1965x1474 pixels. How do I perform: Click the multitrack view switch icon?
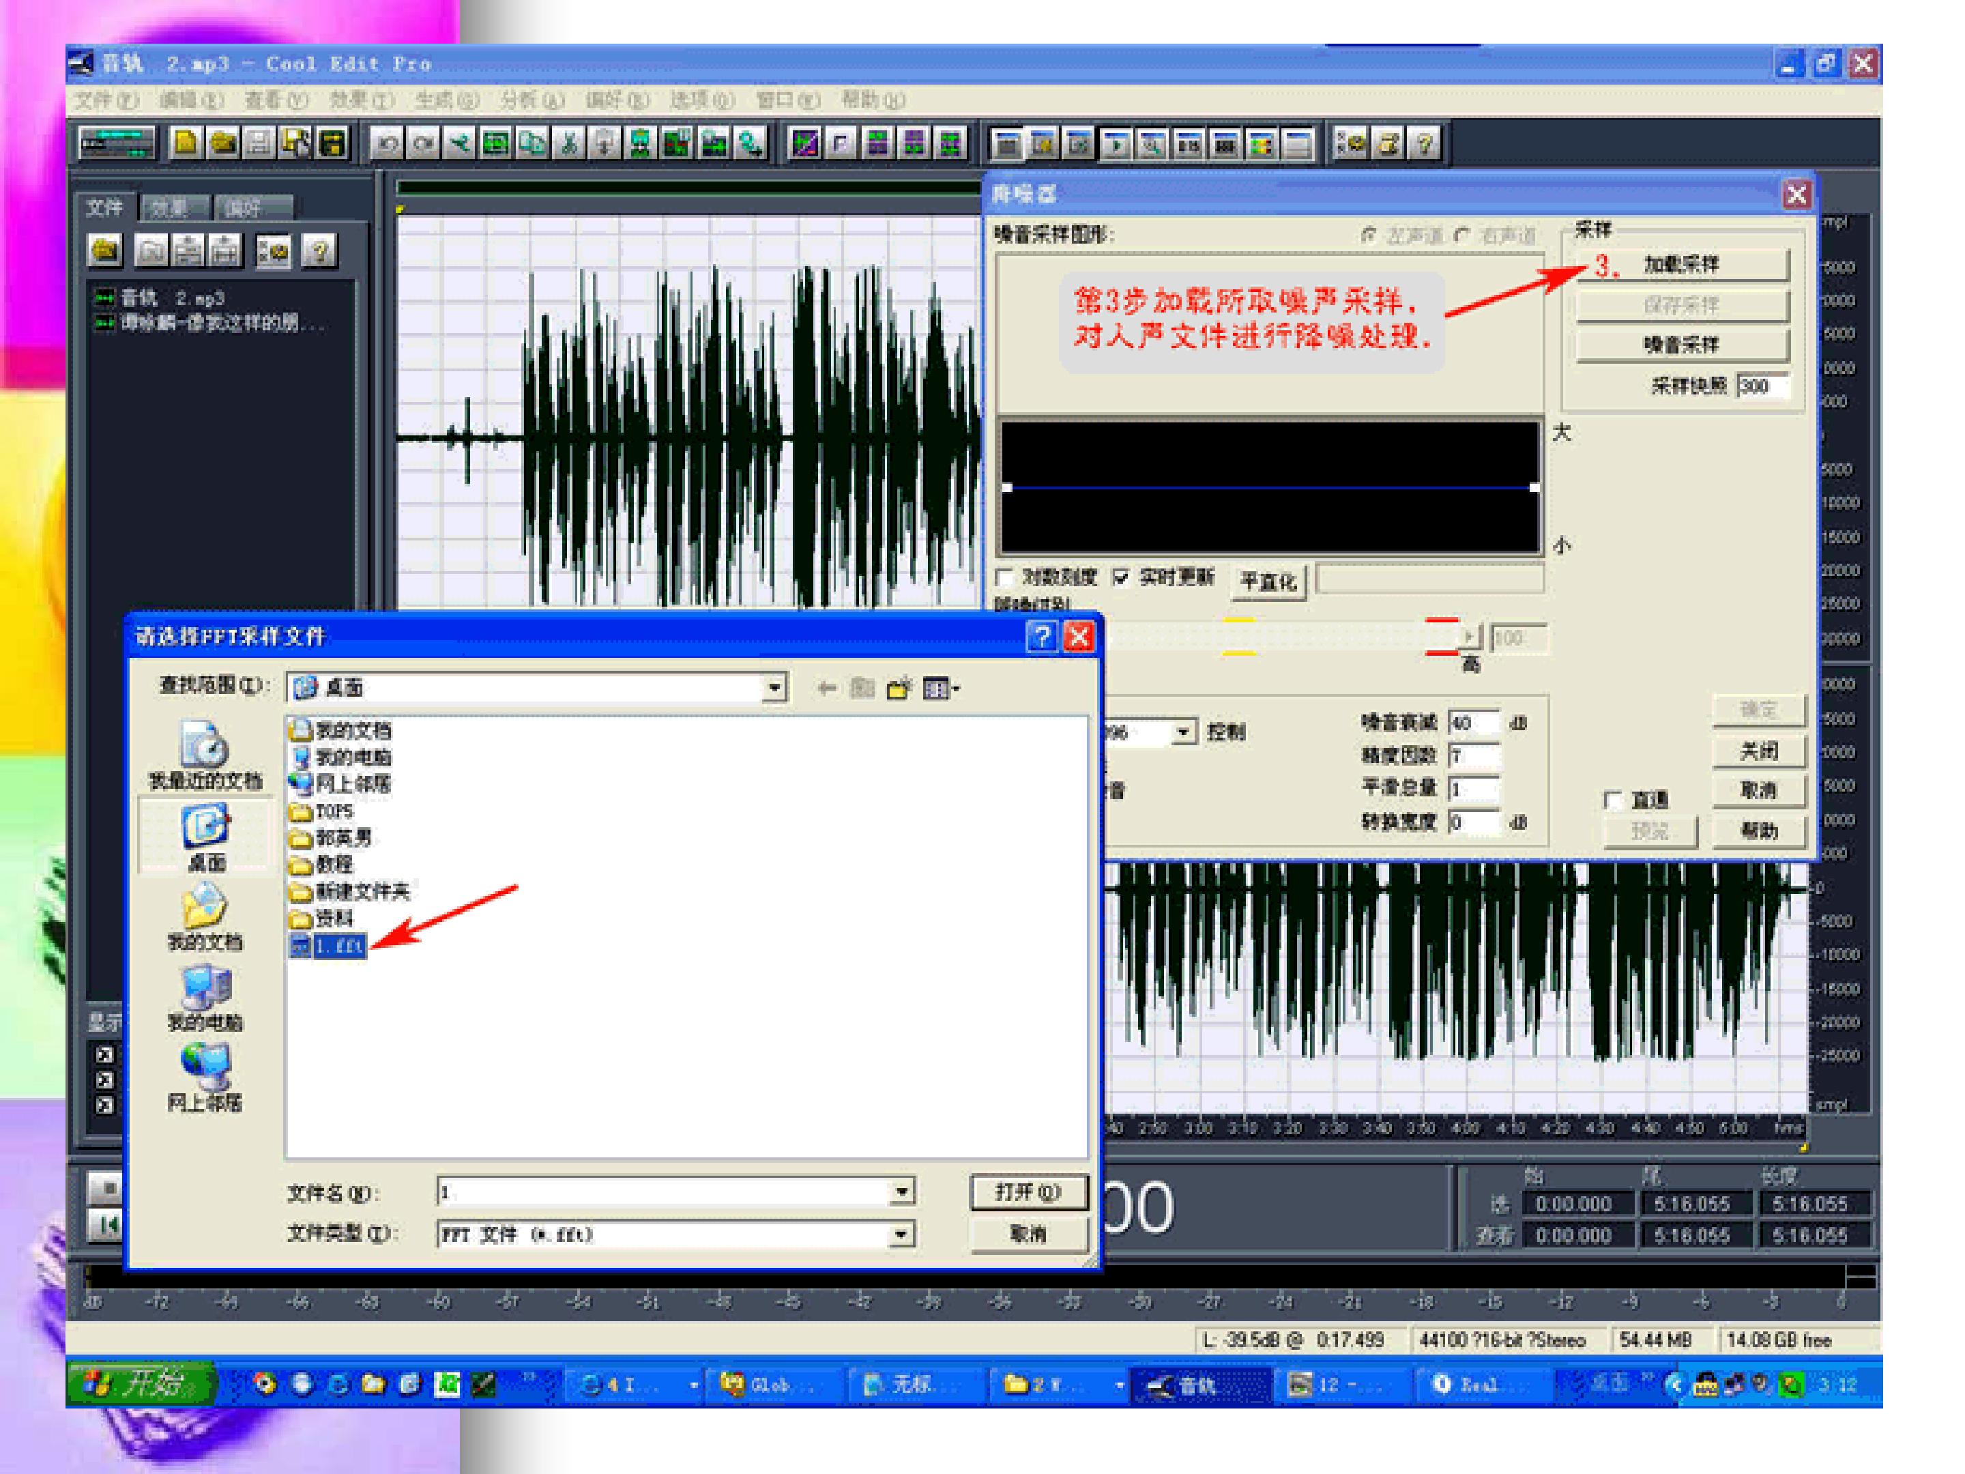point(117,143)
